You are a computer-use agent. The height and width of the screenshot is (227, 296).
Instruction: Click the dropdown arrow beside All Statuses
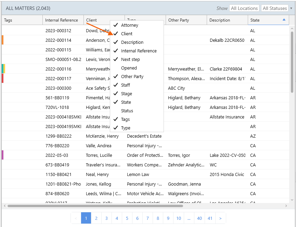(291, 8)
